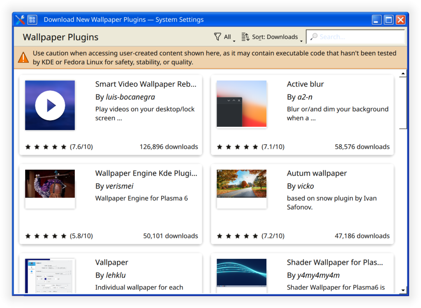
Task: Click scrollbar down arrow
Action: pyautogui.click(x=403, y=290)
